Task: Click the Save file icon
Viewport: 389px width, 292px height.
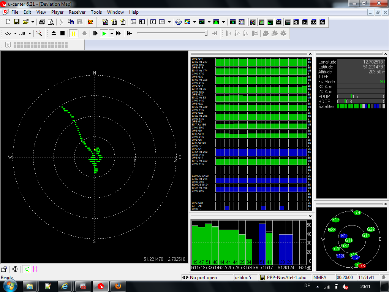Action: (17, 22)
